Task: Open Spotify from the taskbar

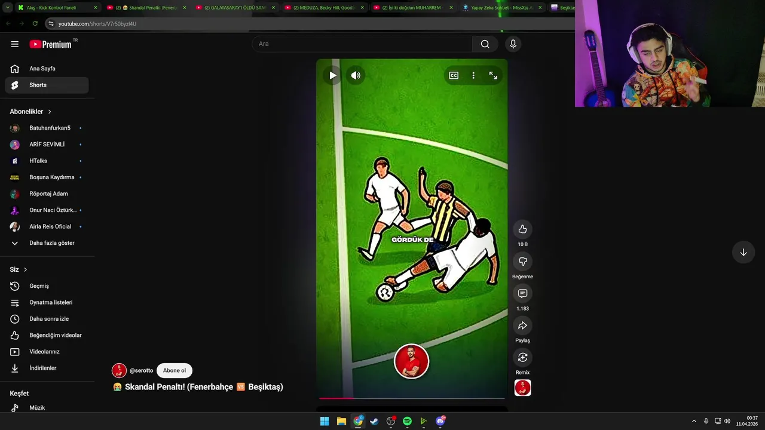Action: tap(407, 421)
